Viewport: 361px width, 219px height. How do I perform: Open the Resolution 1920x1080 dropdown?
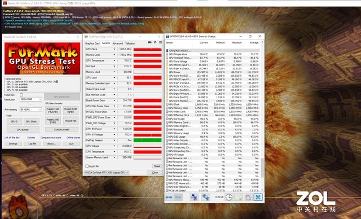click(31, 99)
